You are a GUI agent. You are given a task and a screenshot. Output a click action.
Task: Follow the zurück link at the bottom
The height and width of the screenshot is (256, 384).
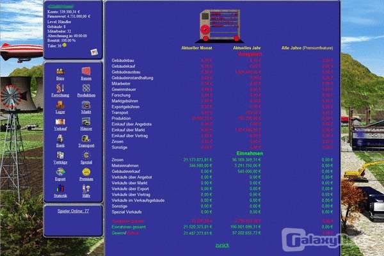pyautogui.click(x=222, y=245)
